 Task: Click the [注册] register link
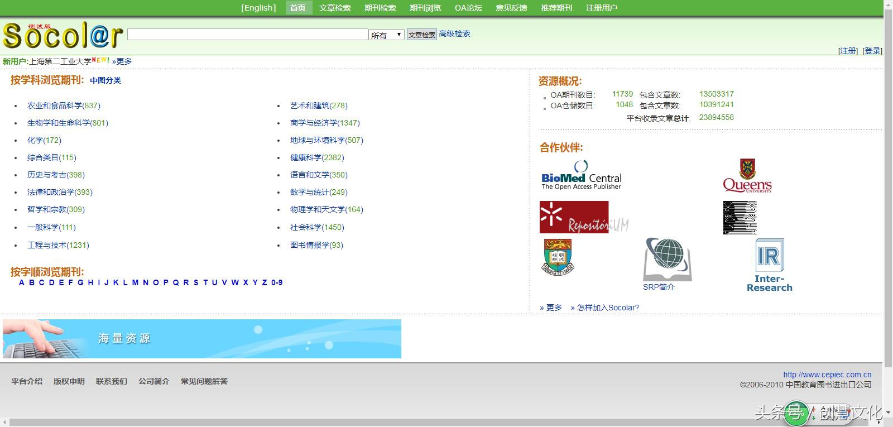[x=848, y=51]
